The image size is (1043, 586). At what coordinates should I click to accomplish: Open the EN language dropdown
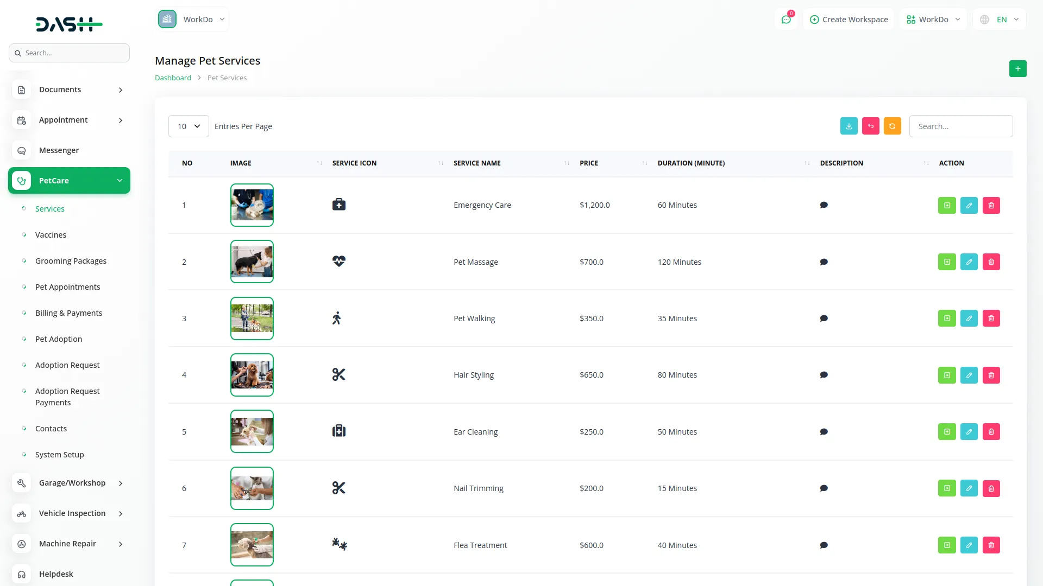(1000, 20)
